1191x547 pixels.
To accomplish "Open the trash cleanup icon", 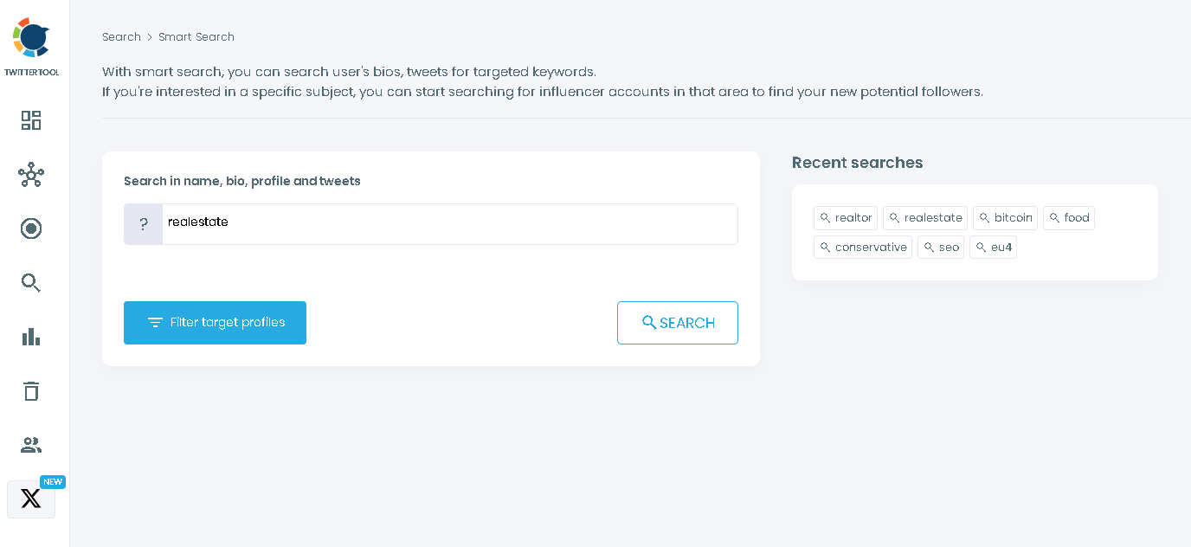I will pyautogui.click(x=31, y=391).
